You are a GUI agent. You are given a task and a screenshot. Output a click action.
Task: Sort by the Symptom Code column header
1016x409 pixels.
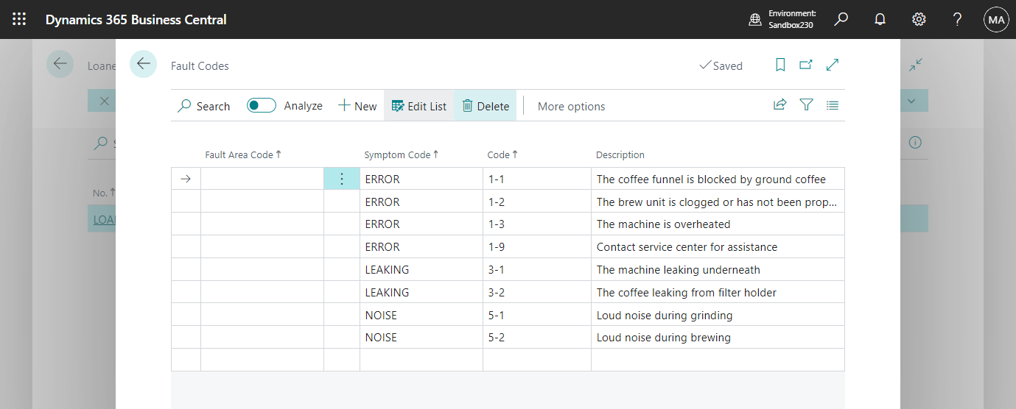(x=398, y=154)
